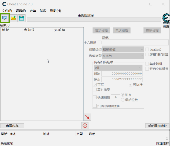170x146 pixels.
Task: Click the 当前值 column header
Action: [x=38, y=30]
